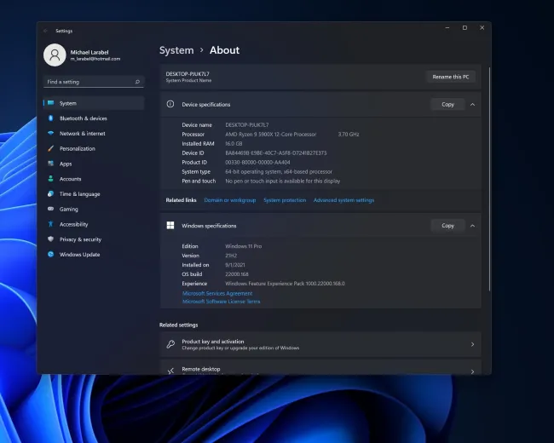Viewport: 554px width, 443px height.
Task: Open Microsoft Services Agreement link
Action: click(x=217, y=293)
